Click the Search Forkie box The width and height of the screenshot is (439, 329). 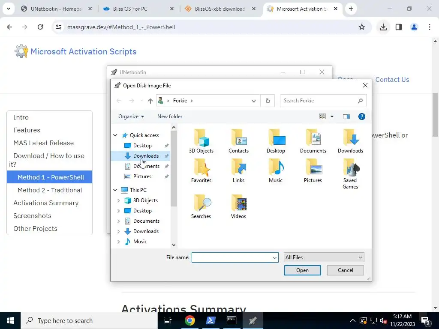pyautogui.click(x=323, y=101)
